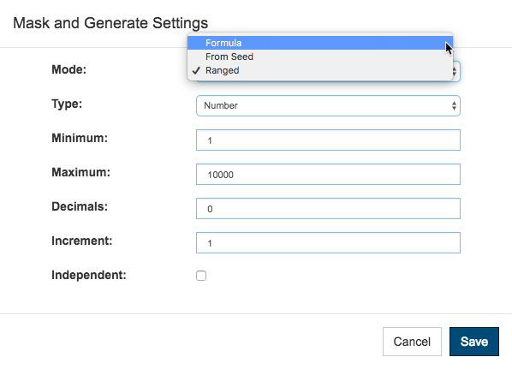Click the Maximum field showing 10000
This screenshot has height=369, width=512.
[328, 175]
